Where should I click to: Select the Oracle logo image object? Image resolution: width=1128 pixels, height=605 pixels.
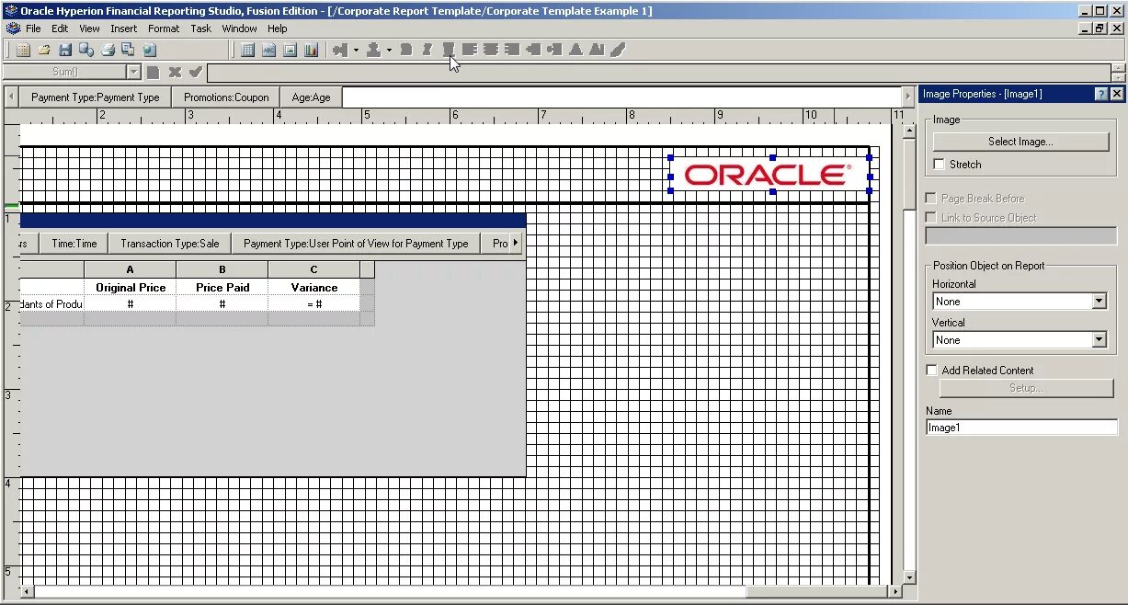click(x=769, y=175)
